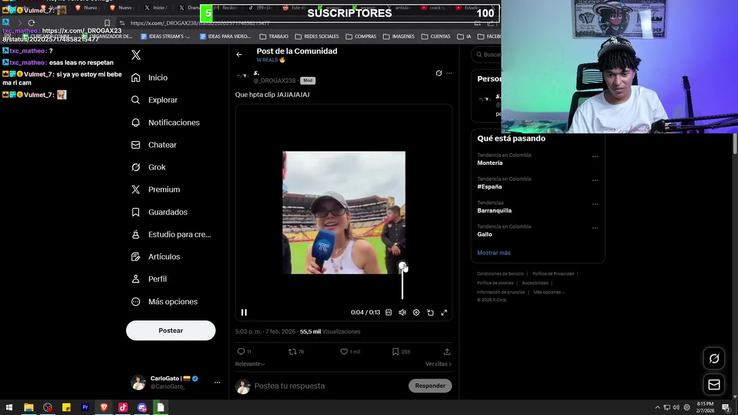Open Barranquilla trend options menu

click(x=595, y=204)
